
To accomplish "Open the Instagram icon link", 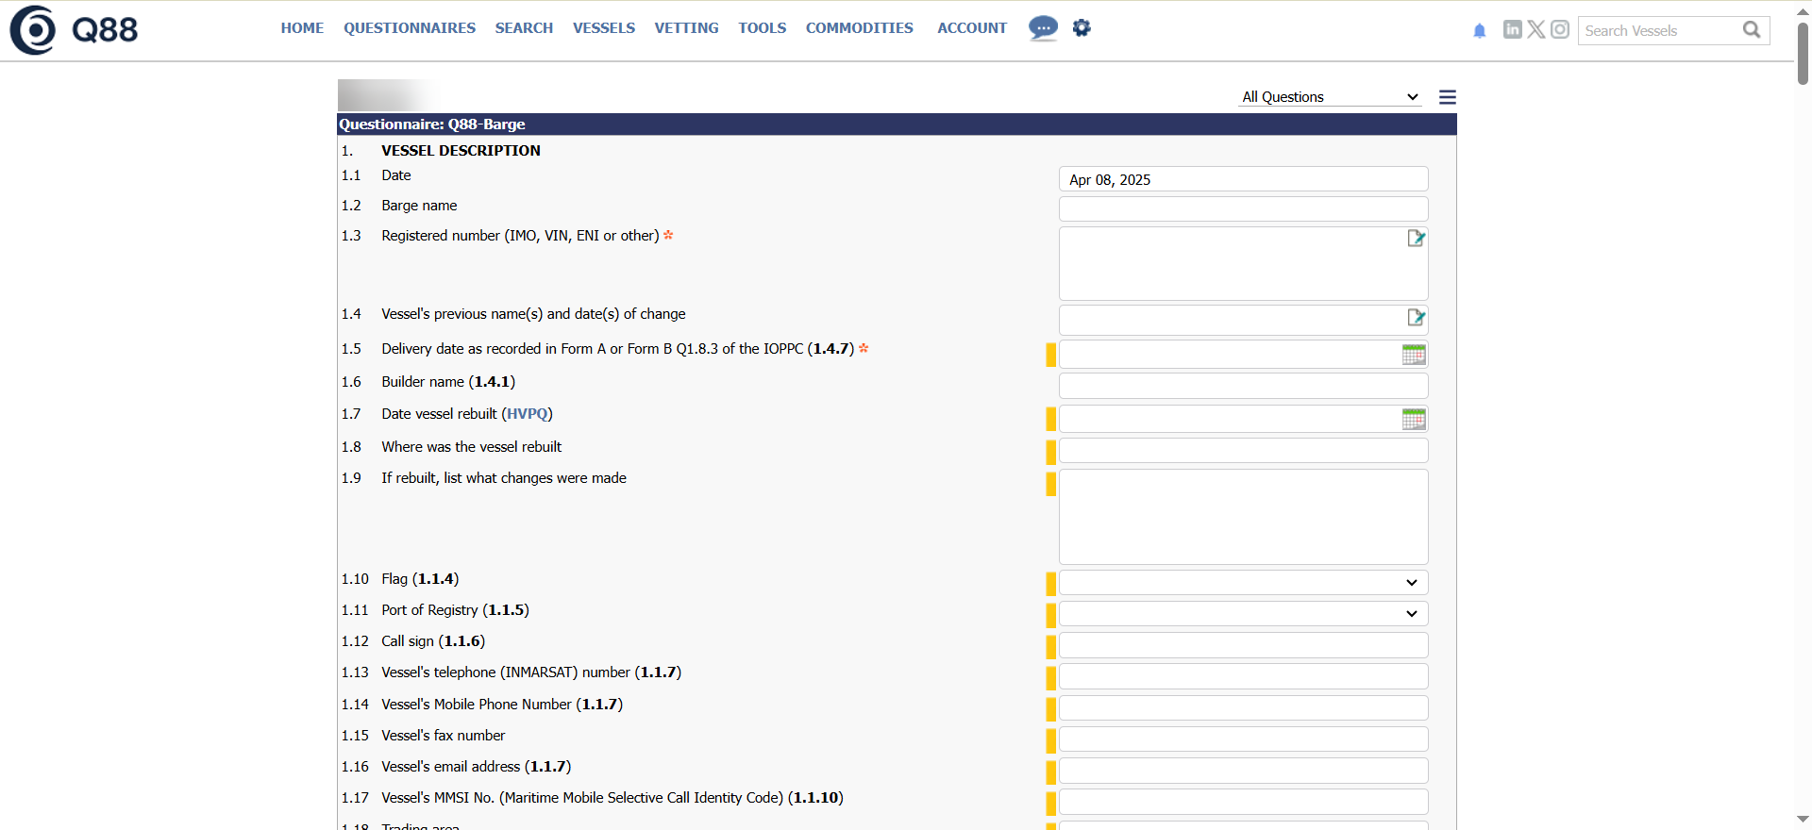I will click(1560, 29).
